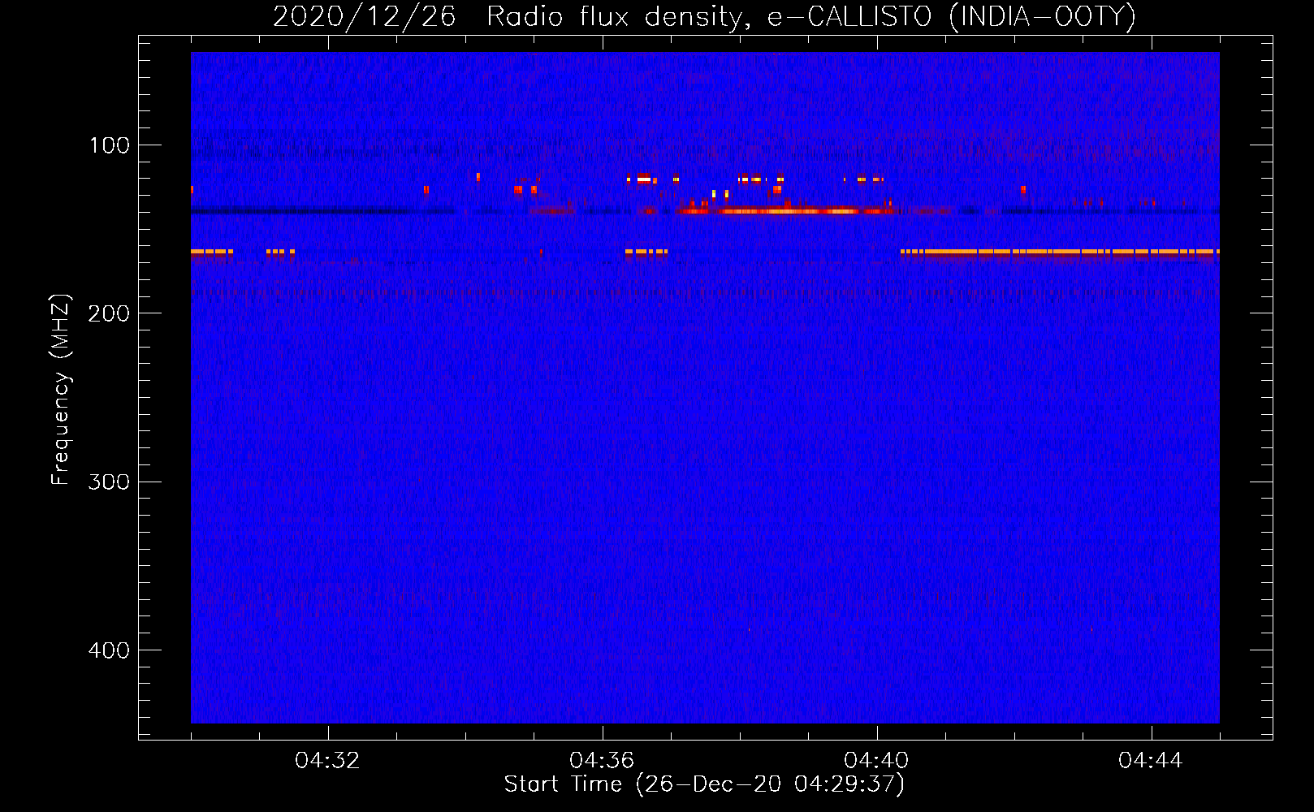Click the "100" frequency tick label
The height and width of the screenshot is (812, 1314).
(x=110, y=145)
